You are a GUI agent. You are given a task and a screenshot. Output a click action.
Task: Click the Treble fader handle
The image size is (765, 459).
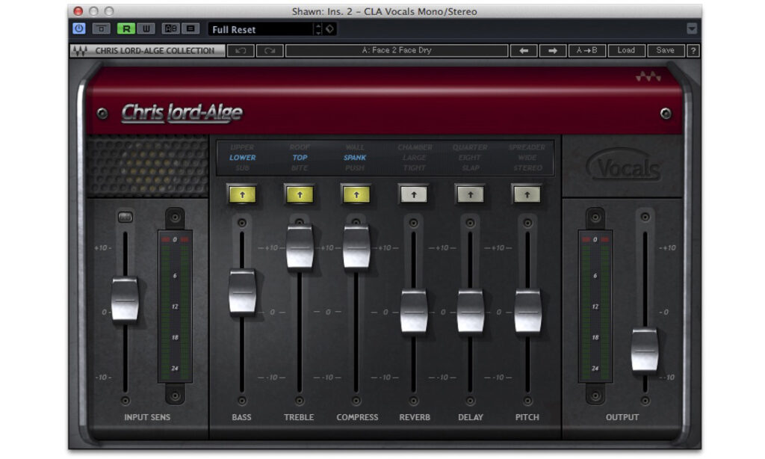click(x=300, y=247)
